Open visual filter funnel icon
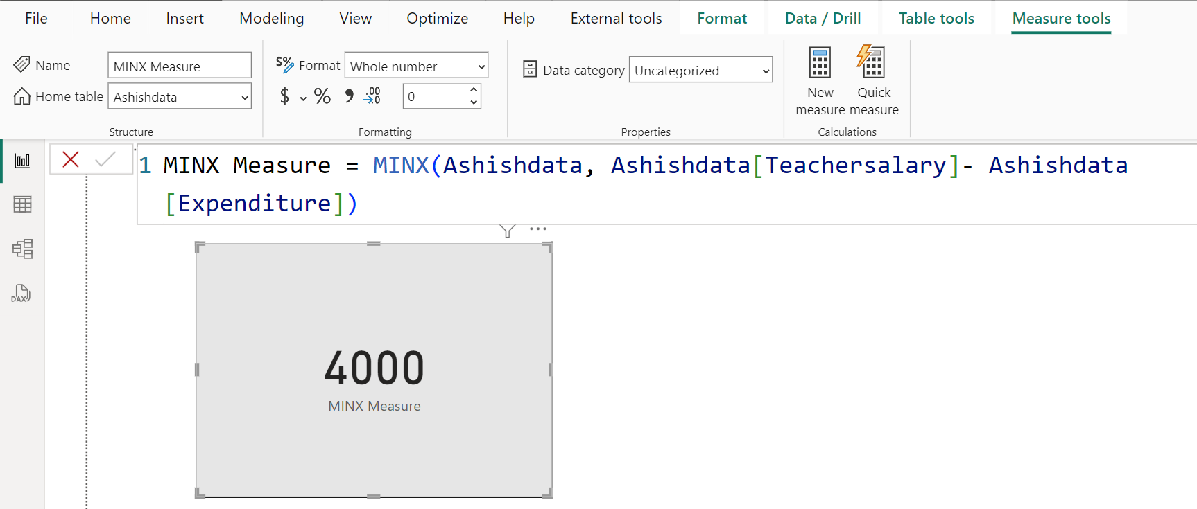1197x509 pixels. [507, 230]
